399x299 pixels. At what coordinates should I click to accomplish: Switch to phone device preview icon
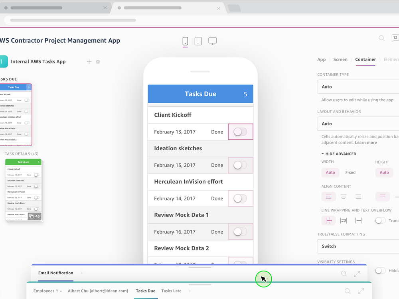click(x=185, y=41)
